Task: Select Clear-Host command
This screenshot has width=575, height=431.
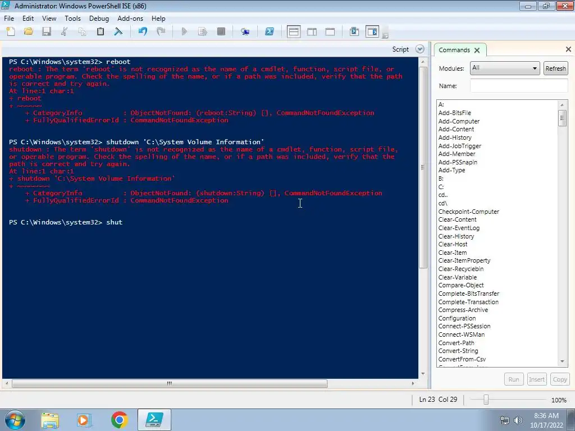Action: [x=453, y=244]
